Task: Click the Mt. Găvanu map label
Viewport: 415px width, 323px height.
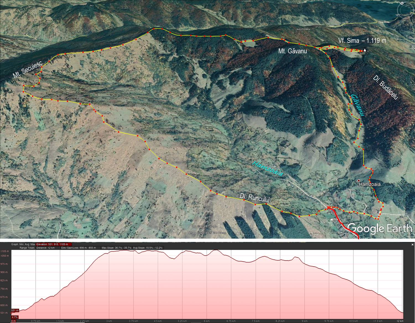Action: pyautogui.click(x=292, y=51)
